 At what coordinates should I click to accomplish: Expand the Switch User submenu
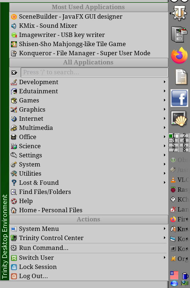point(88,258)
